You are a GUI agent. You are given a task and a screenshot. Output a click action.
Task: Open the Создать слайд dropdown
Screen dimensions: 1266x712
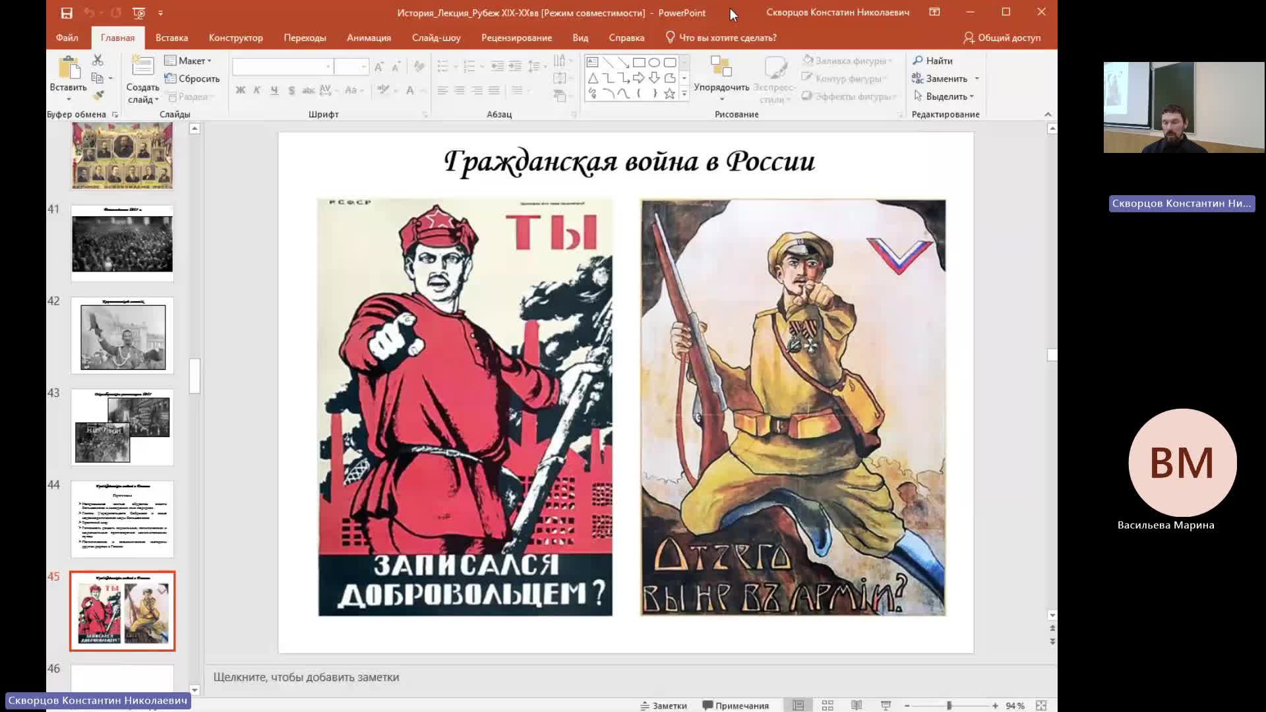pyautogui.click(x=142, y=94)
